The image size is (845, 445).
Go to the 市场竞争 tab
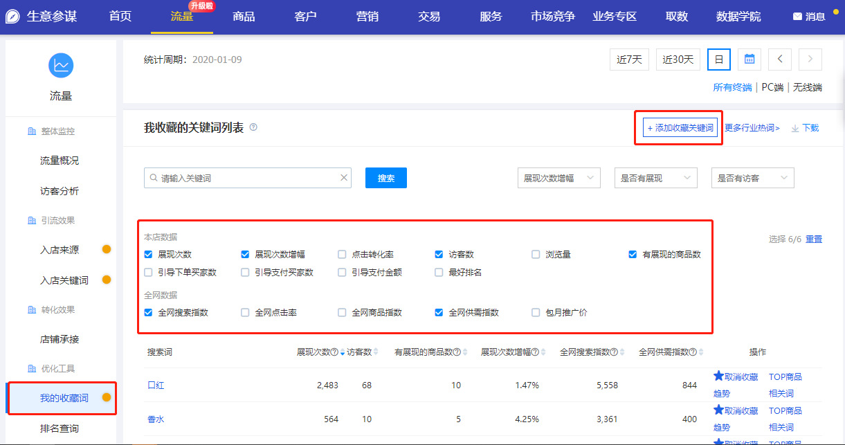tap(553, 17)
